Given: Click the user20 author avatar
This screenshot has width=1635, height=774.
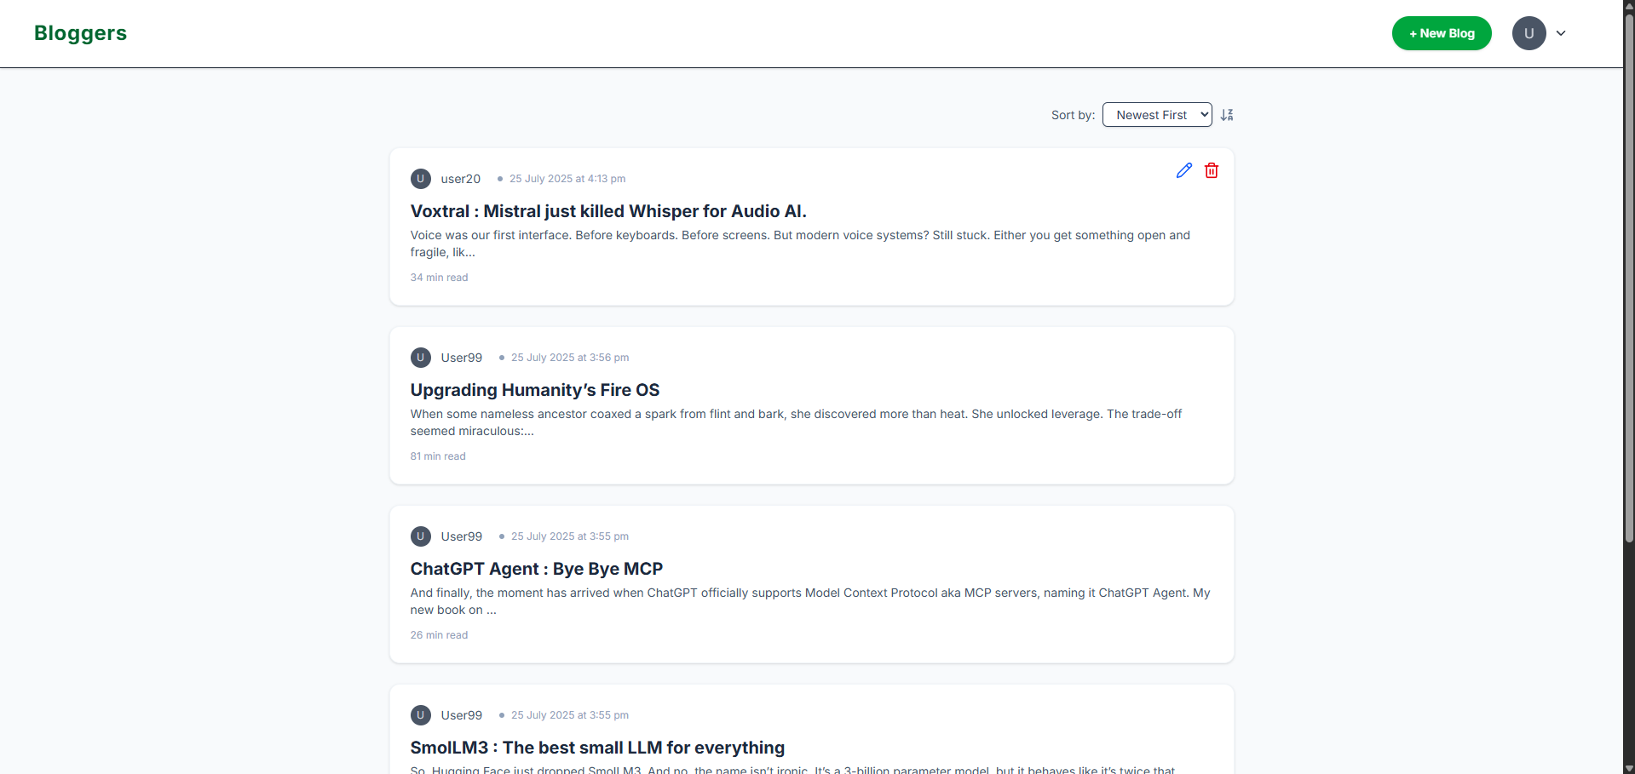Looking at the screenshot, I should coord(421,179).
